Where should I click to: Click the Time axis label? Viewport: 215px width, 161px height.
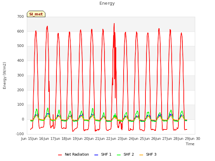(x=190, y=144)
